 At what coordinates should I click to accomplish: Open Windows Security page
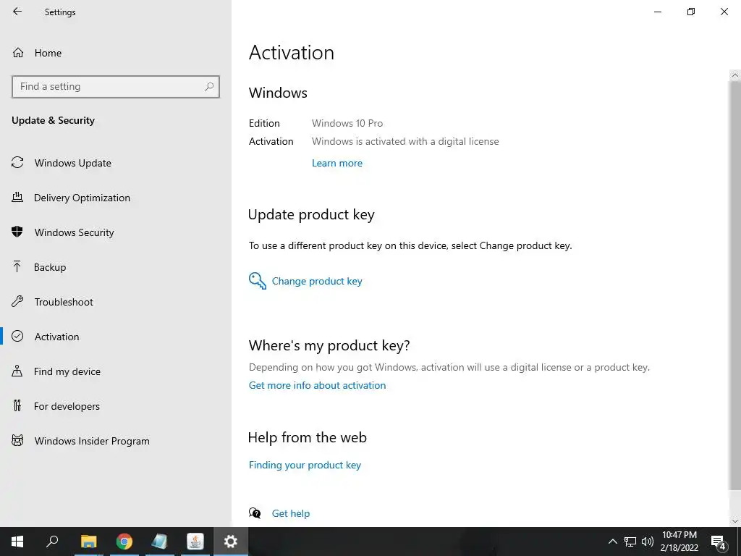75,232
